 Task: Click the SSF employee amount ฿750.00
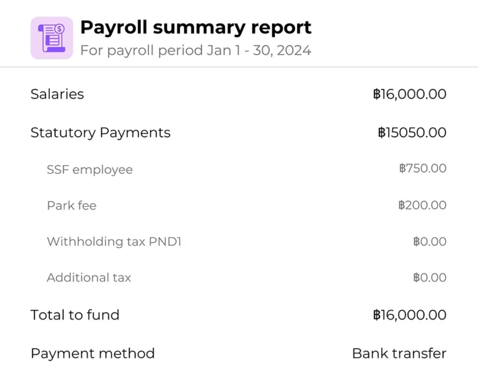[423, 168]
